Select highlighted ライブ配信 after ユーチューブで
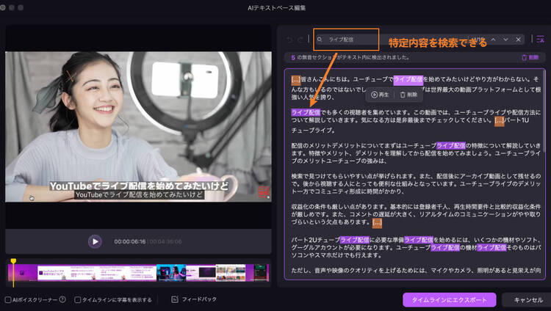Screen dimensions: 551x311 pos(408,80)
